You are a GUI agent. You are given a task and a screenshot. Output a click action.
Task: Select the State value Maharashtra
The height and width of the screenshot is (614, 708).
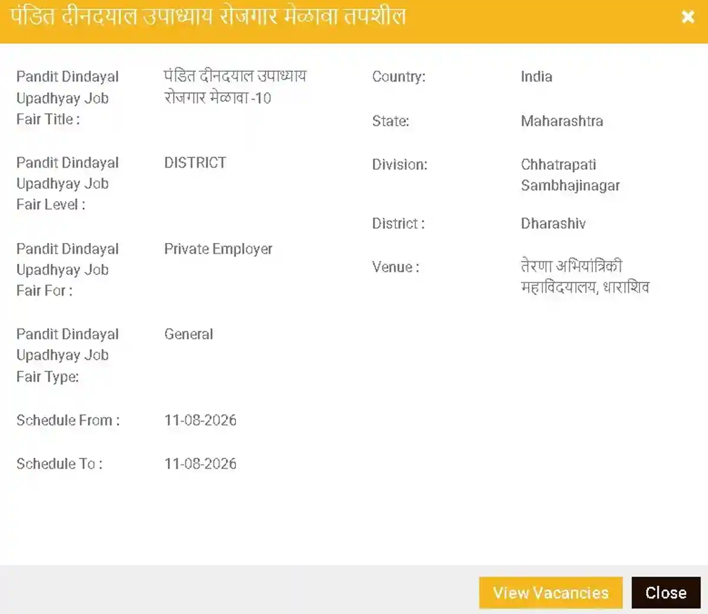point(562,122)
